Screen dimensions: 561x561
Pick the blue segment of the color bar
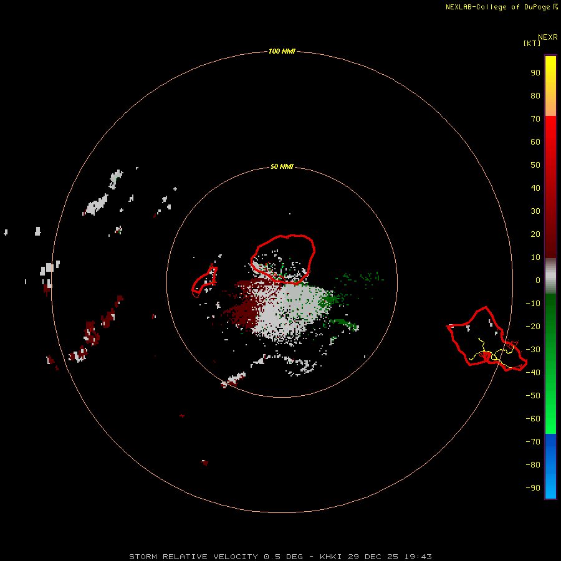[x=550, y=466]
